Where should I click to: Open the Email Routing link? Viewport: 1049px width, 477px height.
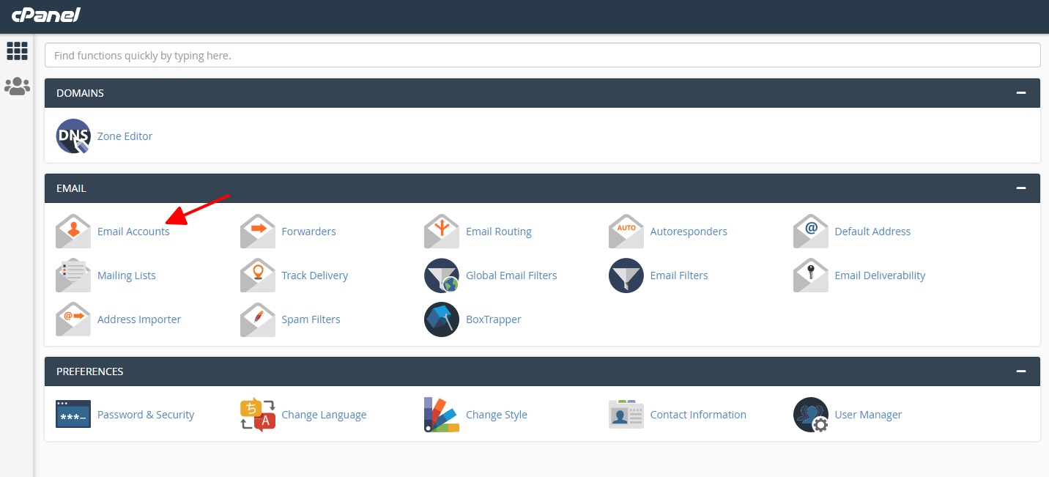pyautogui.click(x=499, y=232)
